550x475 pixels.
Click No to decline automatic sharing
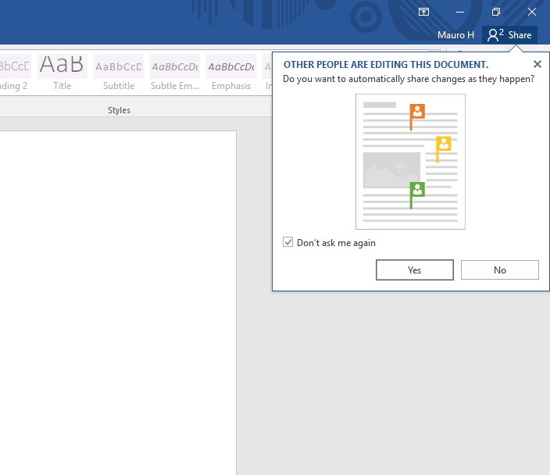(499, 270)
